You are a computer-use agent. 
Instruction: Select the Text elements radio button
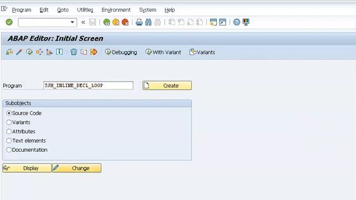tap(9, 141)
